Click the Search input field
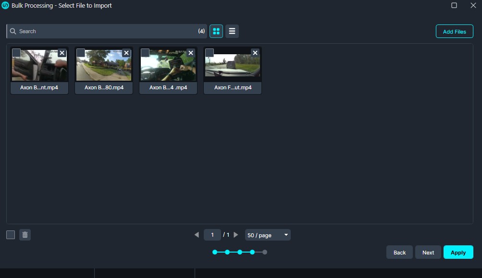482x278 pixels. [106, 31]
